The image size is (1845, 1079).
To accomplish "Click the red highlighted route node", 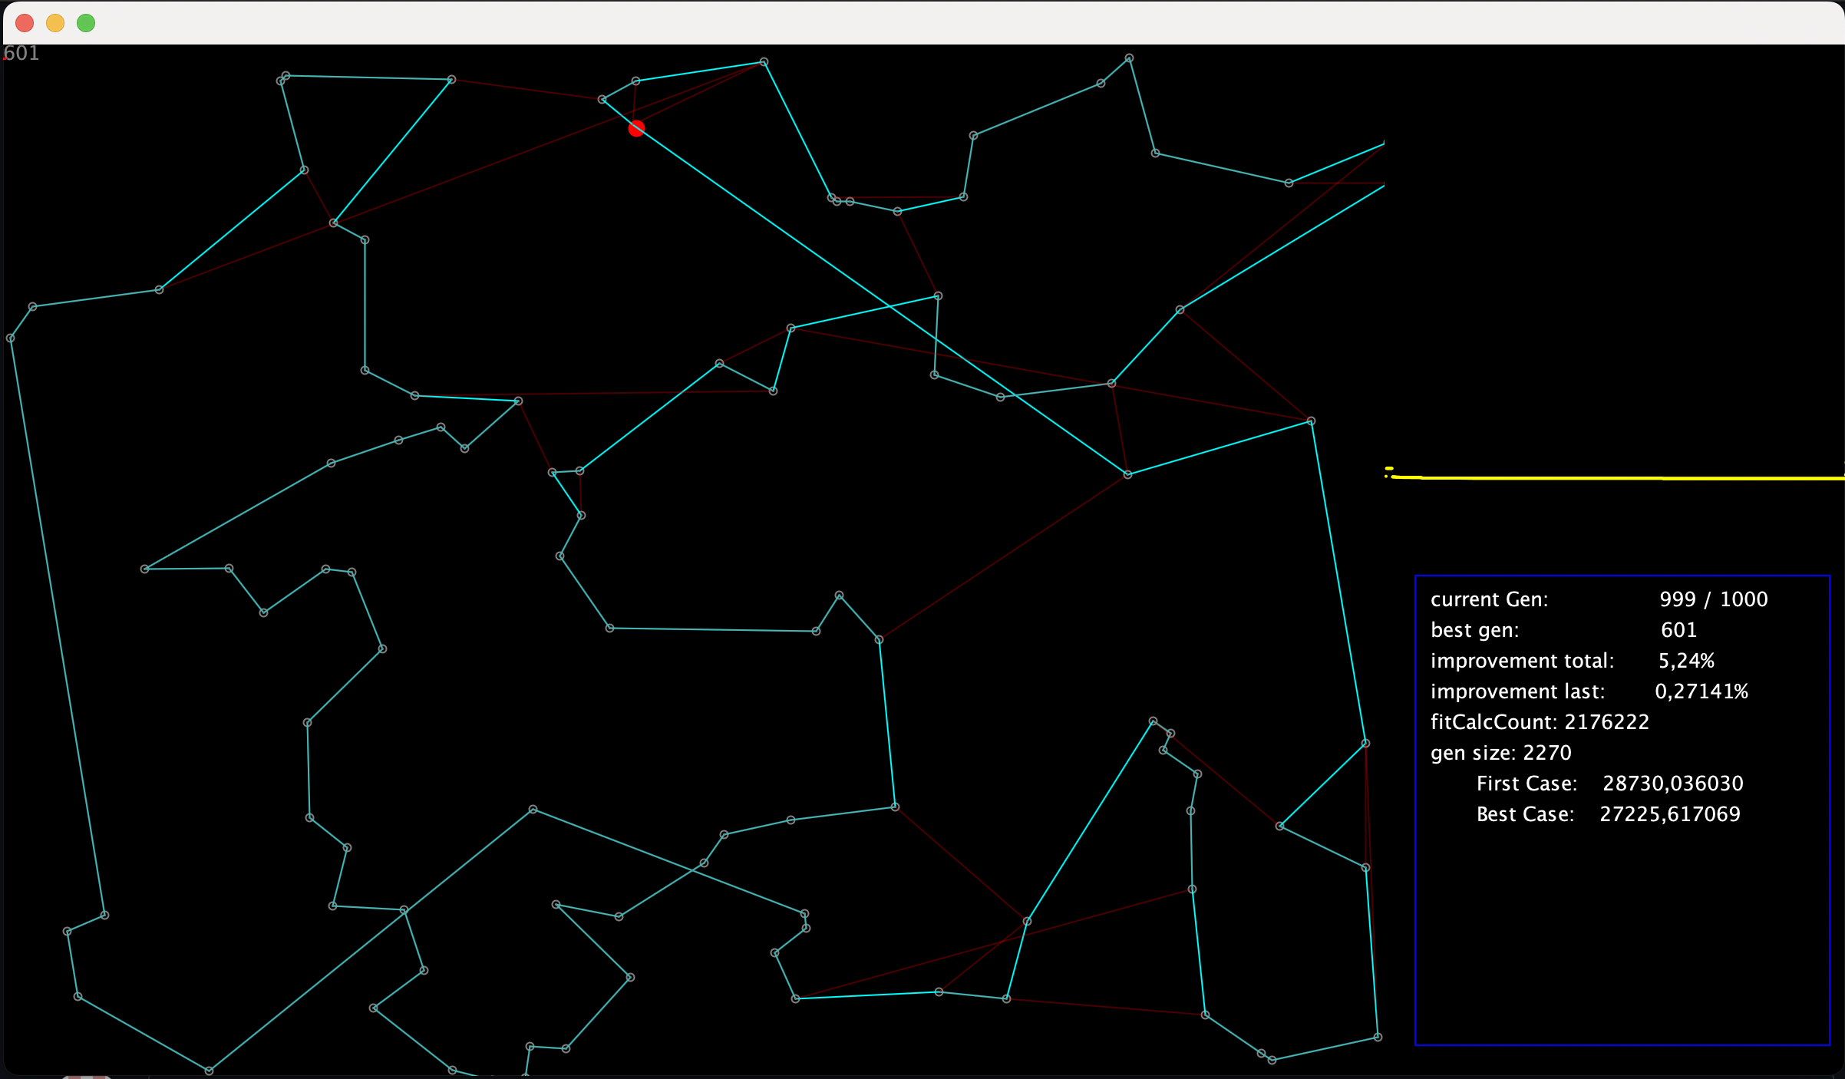I will (x=636, y=129).
